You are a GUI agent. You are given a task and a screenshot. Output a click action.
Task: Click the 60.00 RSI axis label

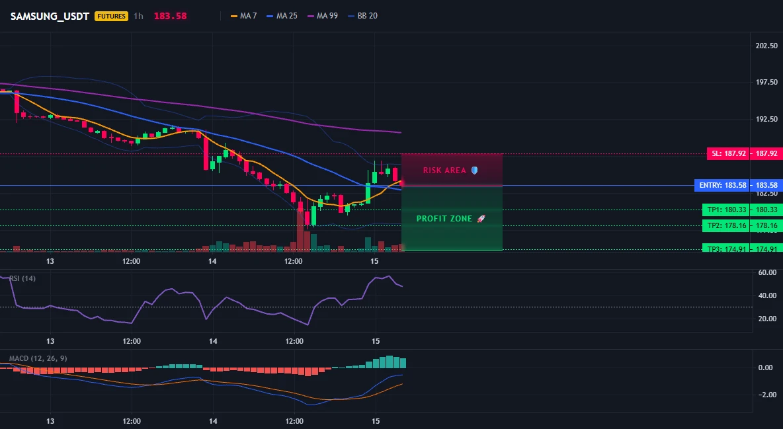coord(767,273)
